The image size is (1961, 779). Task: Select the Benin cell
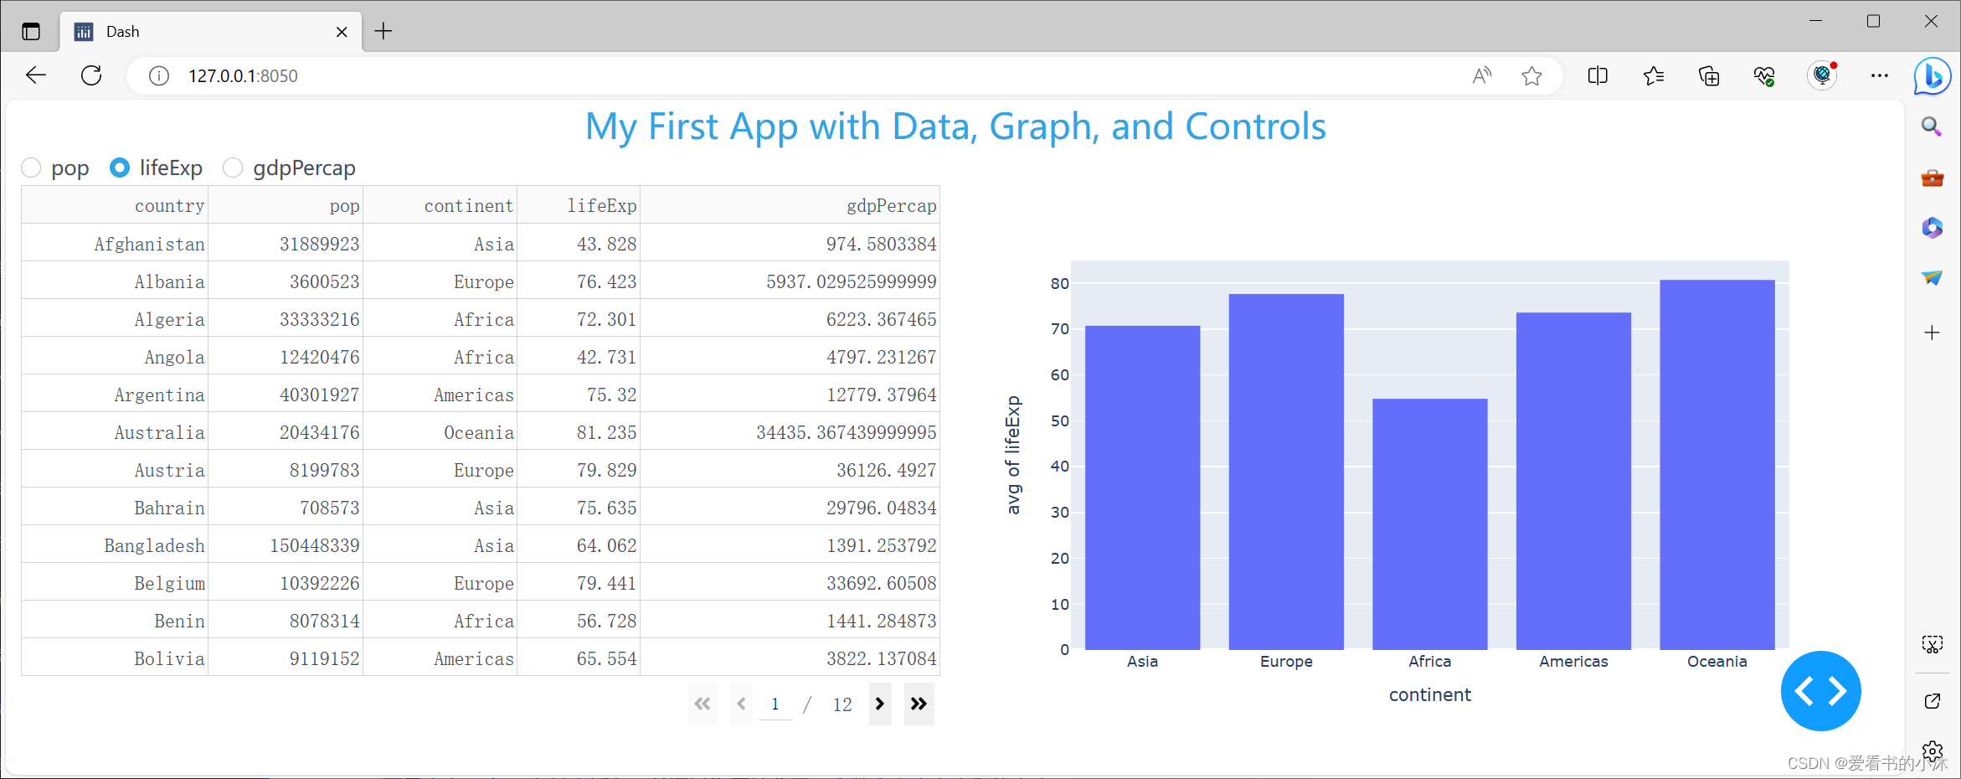[115, 621]
